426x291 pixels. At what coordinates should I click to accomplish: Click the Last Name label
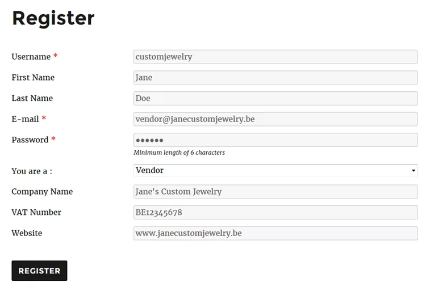coord(32,98)
